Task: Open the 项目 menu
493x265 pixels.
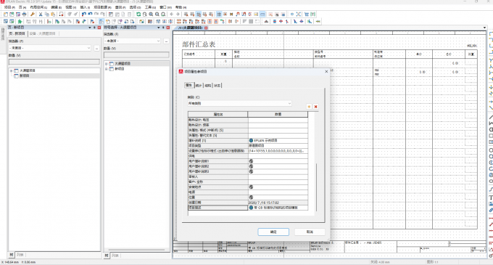Action: pyautogui.click(x=9, y=7)
